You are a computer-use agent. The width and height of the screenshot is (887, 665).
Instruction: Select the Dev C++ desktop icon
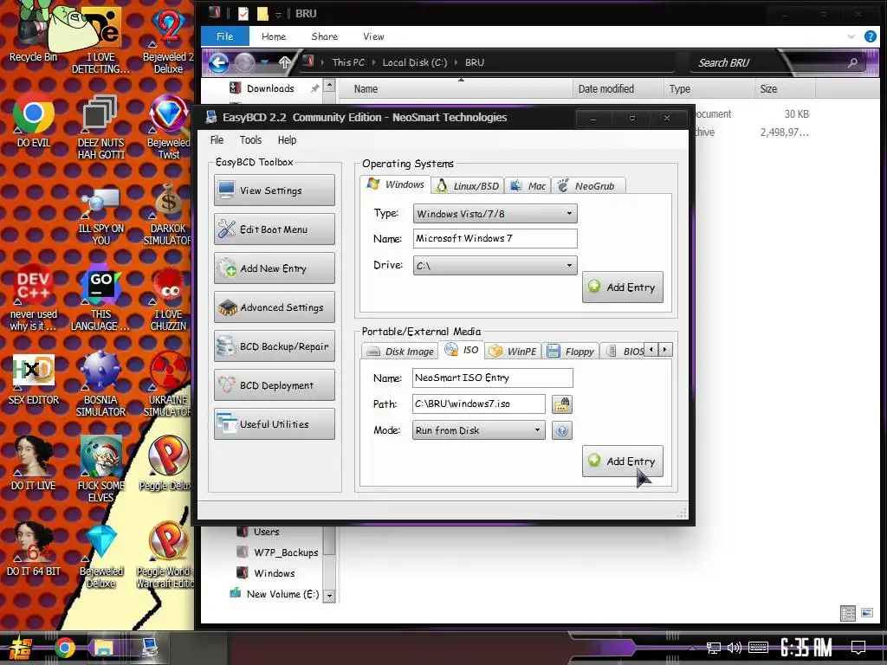click(x=33, y=298)
